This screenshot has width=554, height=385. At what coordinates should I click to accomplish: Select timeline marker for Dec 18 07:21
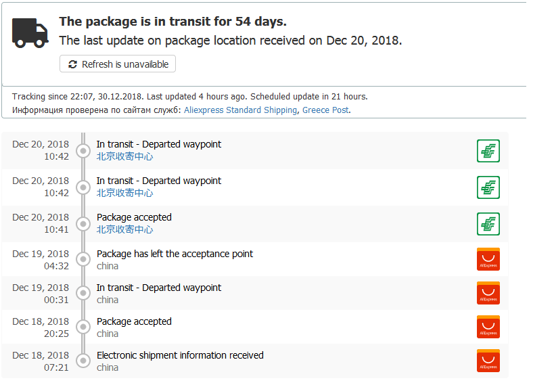(x=83, y=361)
